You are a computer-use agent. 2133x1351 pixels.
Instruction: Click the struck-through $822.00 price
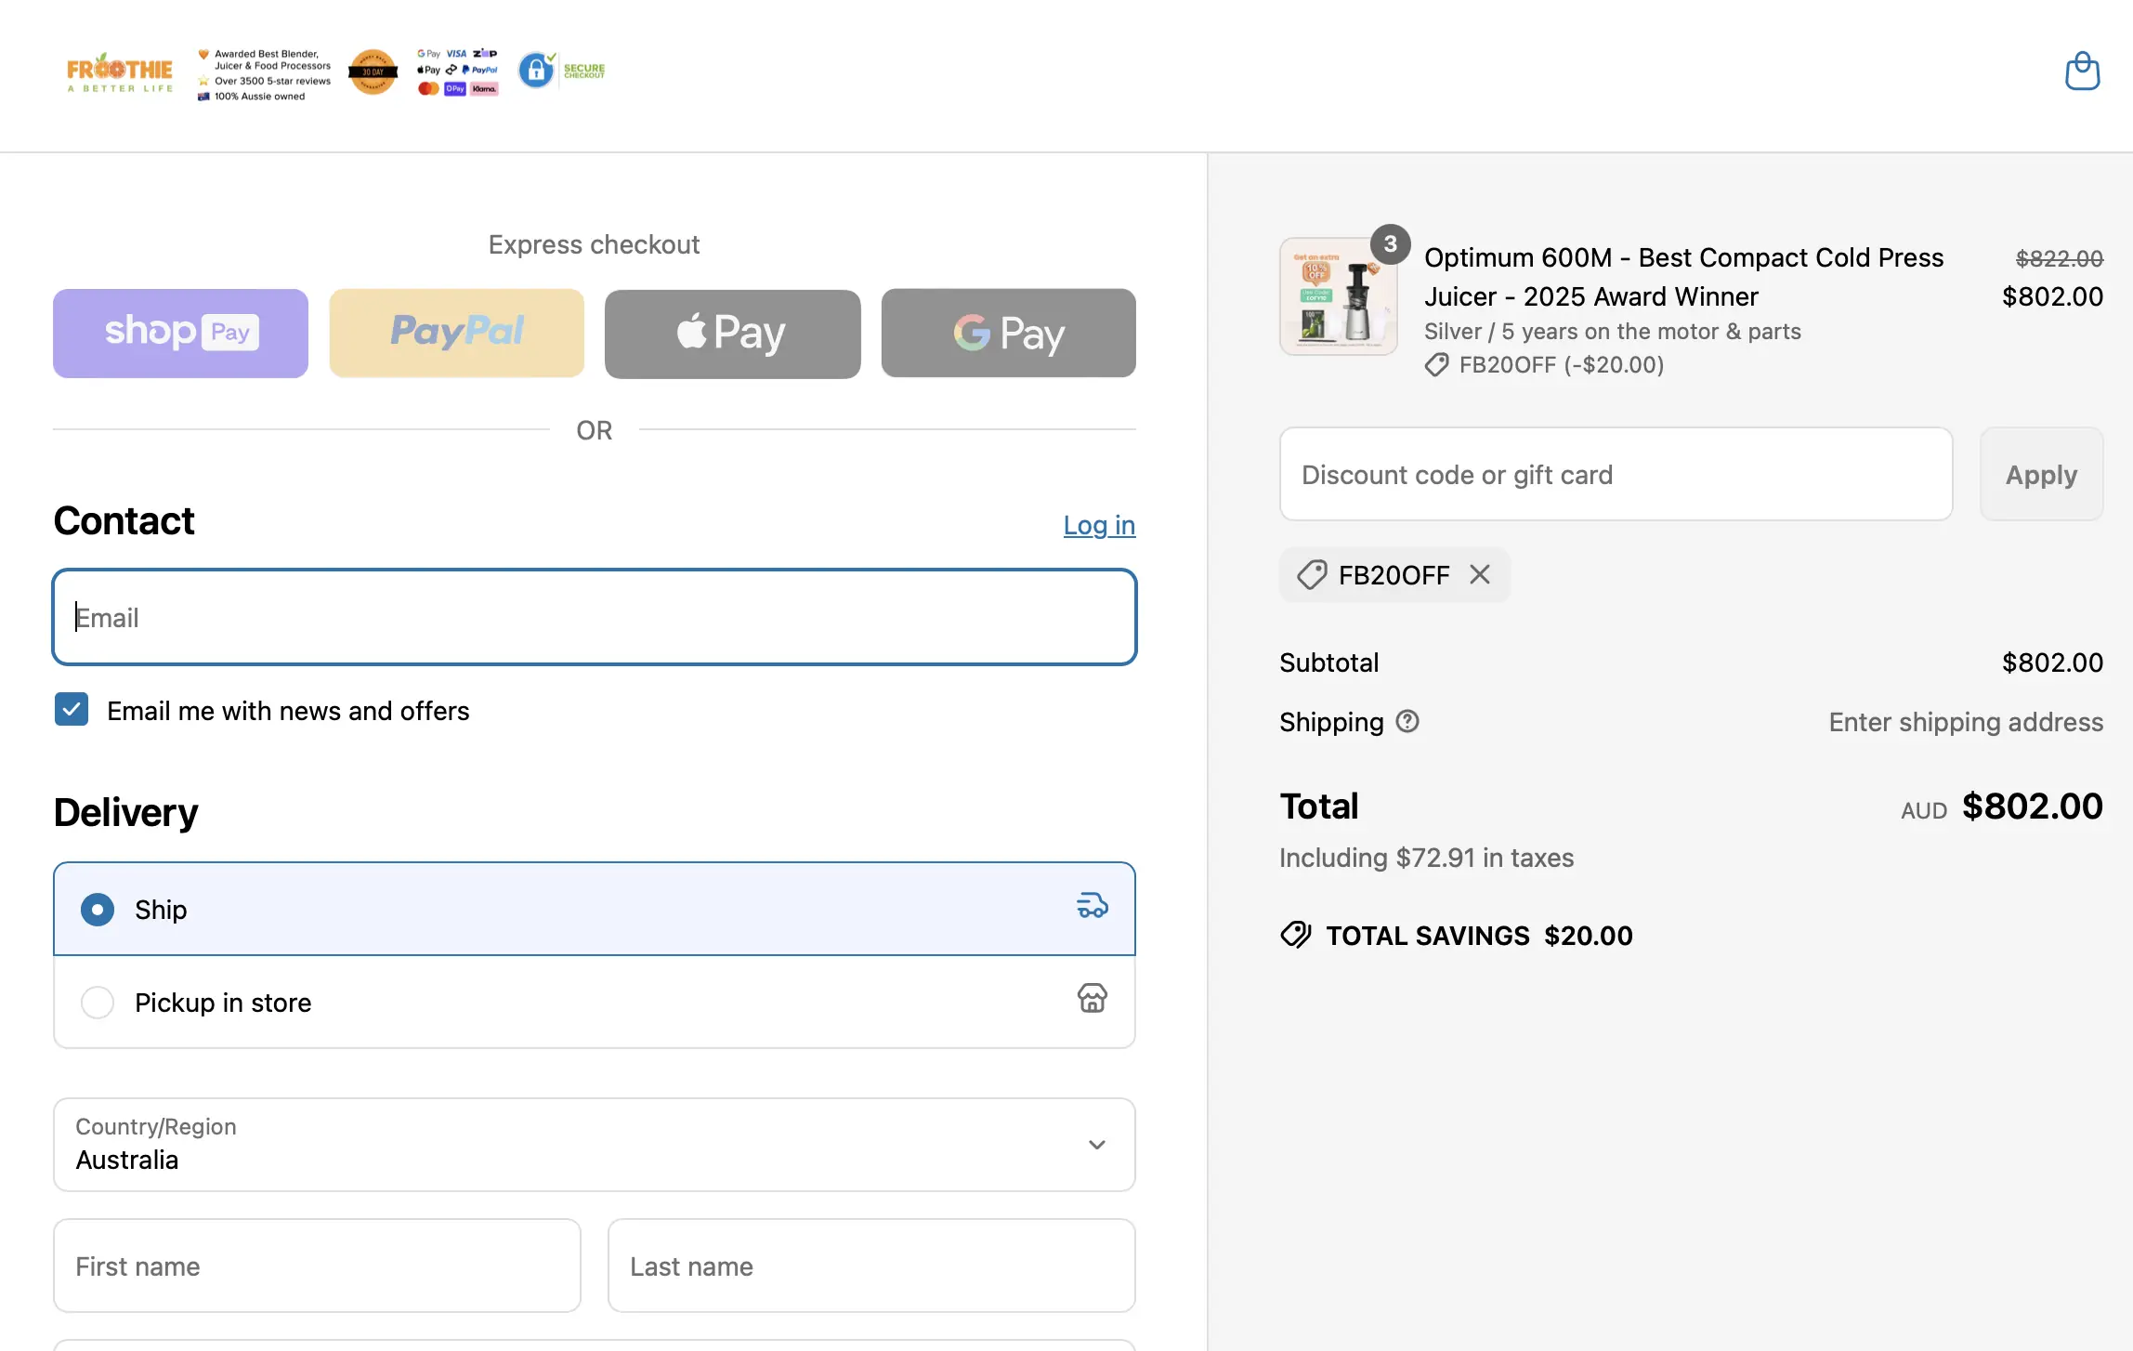pyautogui.click(x=2059, y=258)
